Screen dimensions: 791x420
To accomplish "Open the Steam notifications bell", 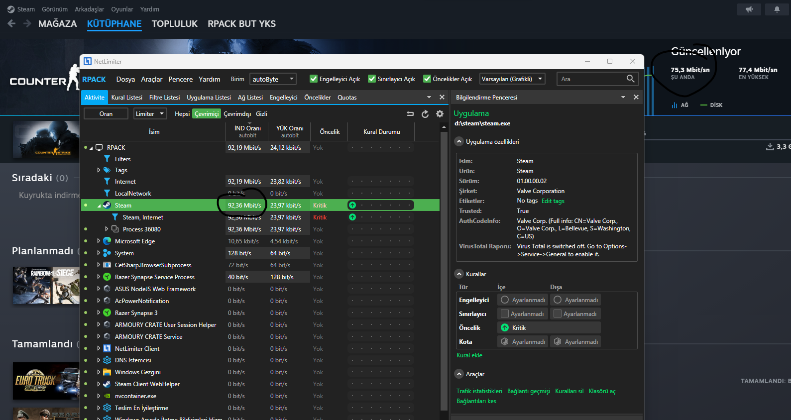I will coord(777,9).
